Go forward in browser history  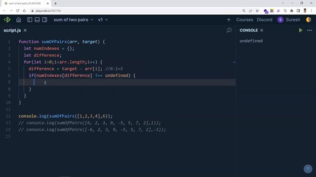11,11
